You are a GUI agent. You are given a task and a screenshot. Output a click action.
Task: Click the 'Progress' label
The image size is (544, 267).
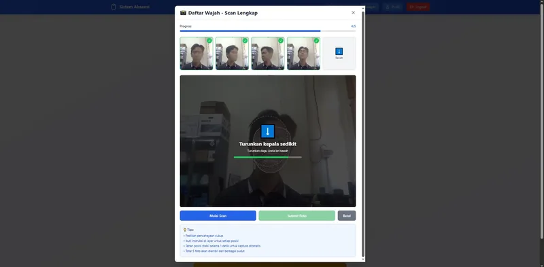[x=186, y=26]
